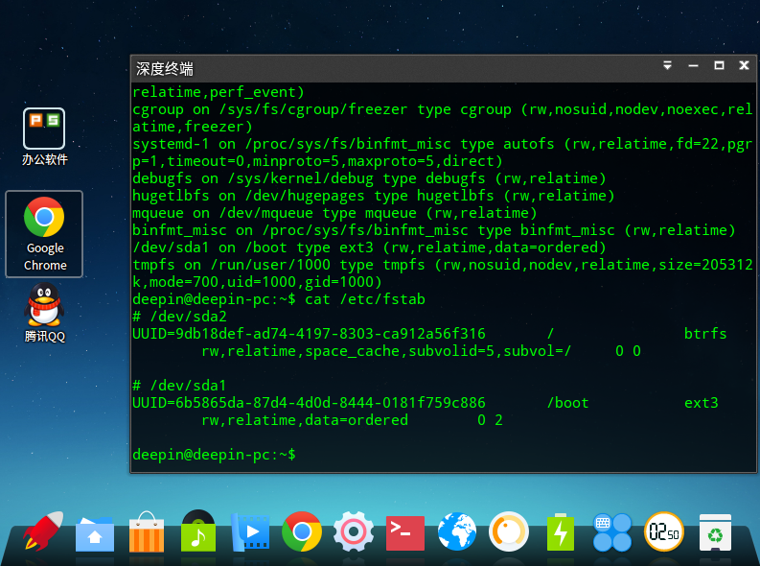Click the terminal icon in dock

coord(405,531)
